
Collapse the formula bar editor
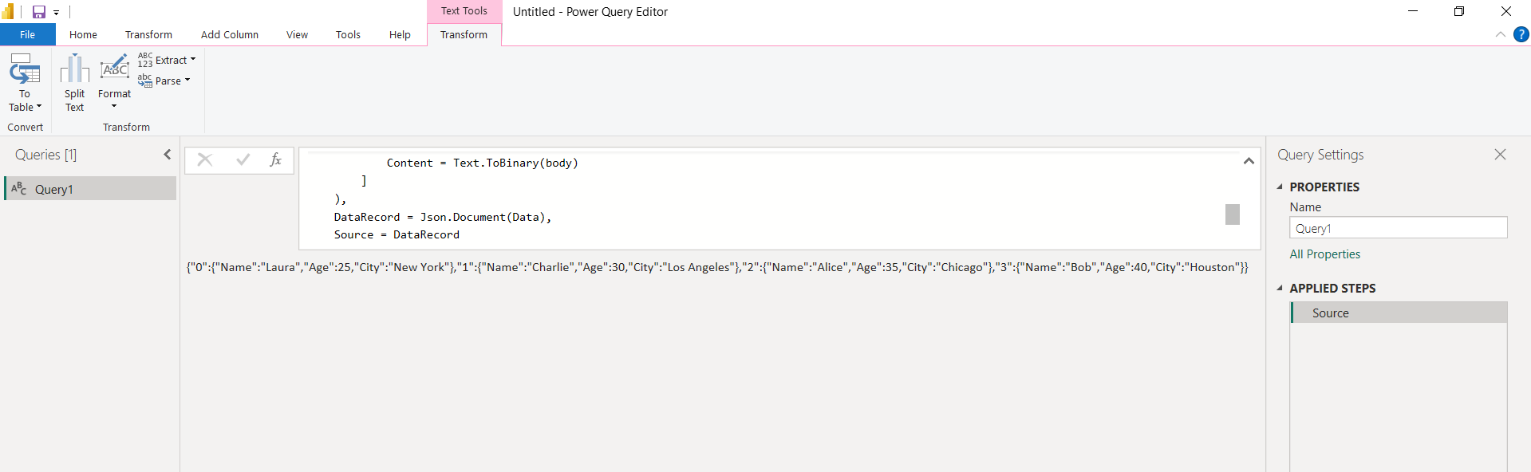[1249, 161]
